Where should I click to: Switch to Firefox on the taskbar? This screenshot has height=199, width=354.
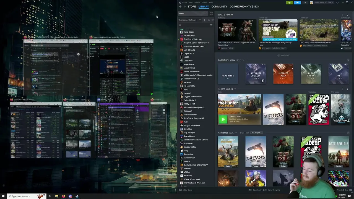(64, 196)
